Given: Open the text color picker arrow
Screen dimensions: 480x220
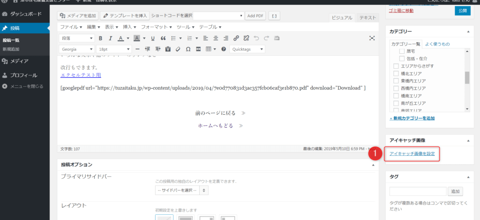Looking at the screenshot, I should click(x=127, y=38).
